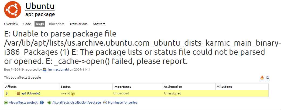This screenshot has height=110, width=281.
Task: Click the bug heat flame icon
Action: pyautogui.click(x=262, y=78)
